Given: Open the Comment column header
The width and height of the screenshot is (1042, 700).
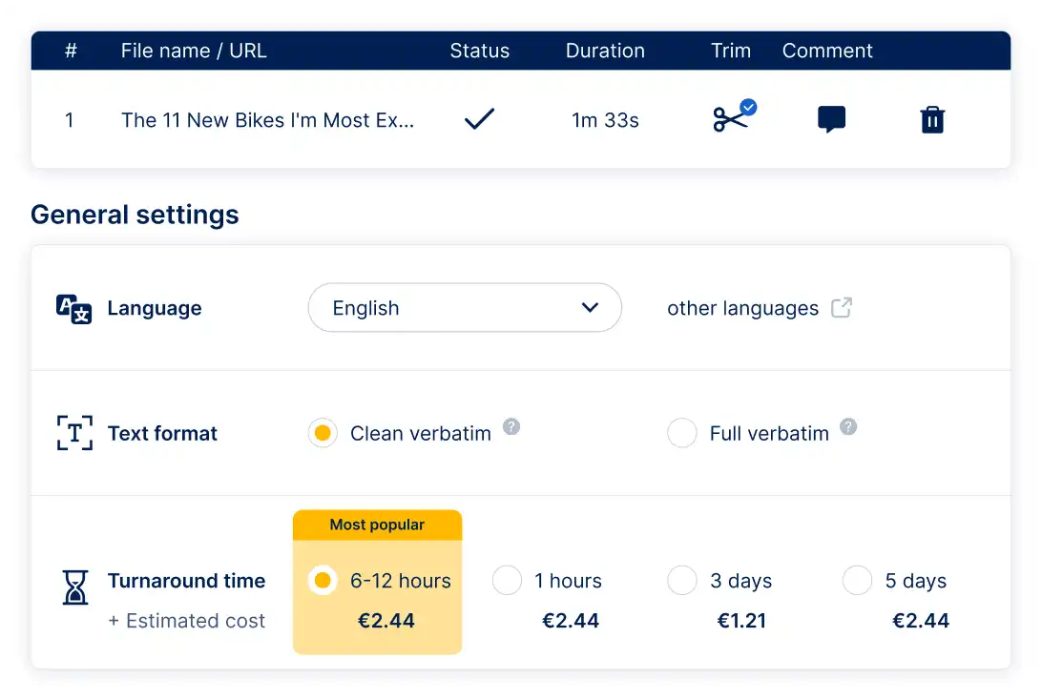Looking at the screenshot, I should (827, 51).
